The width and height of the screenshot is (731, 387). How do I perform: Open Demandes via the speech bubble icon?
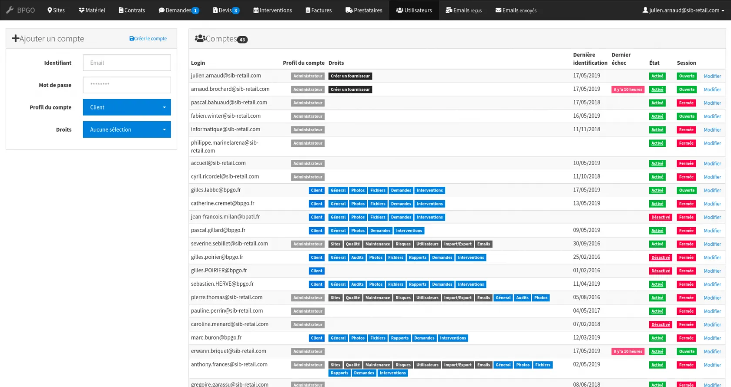(161, 10)
